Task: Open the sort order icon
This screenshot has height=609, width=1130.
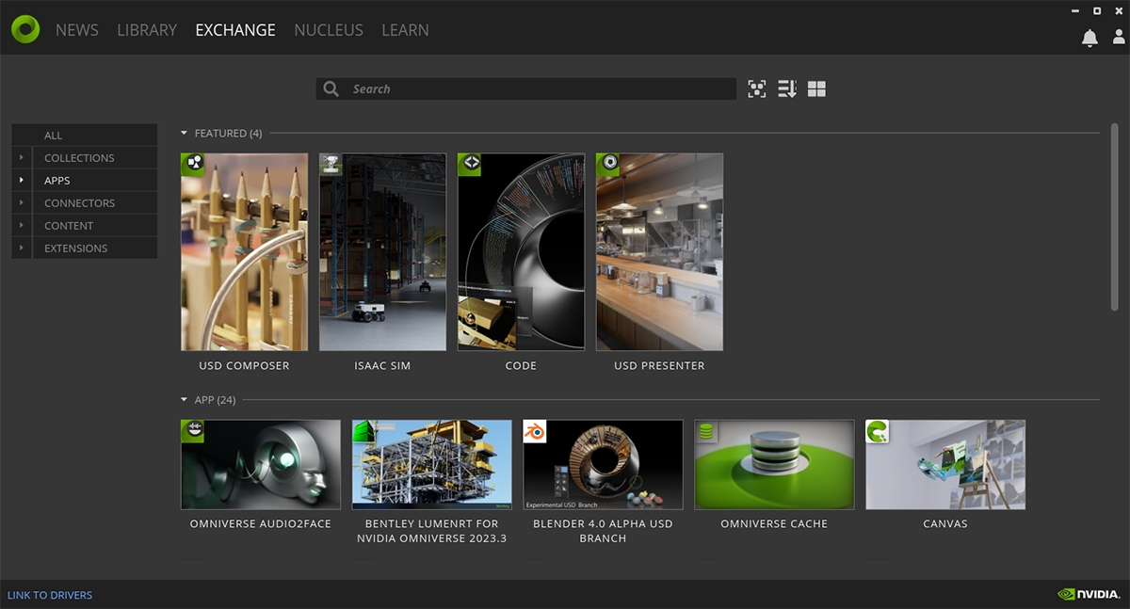Action: pyautogui.click(x=787, y=88)
